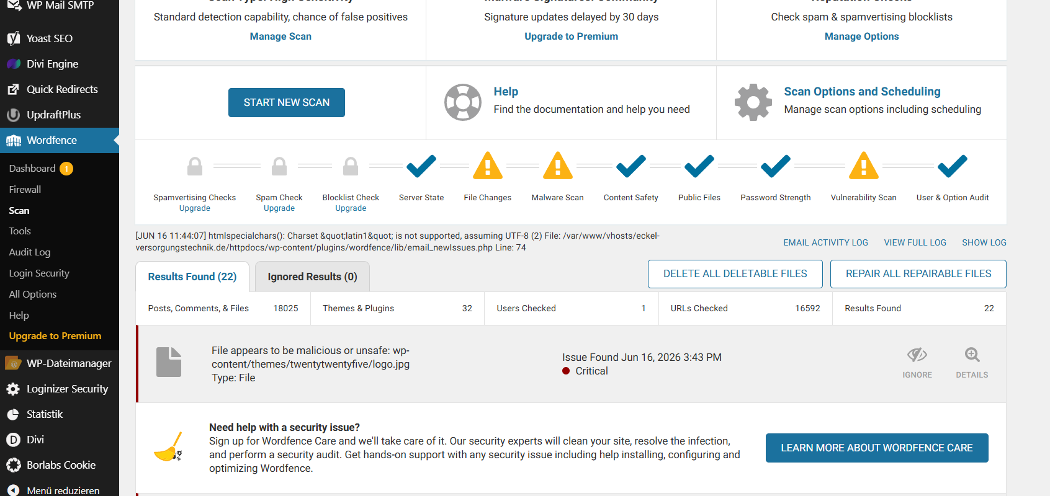Click the Quick Redirects external-link icon
The width and height of the screenshot is (1050, 496).
[x=14, y=89]
